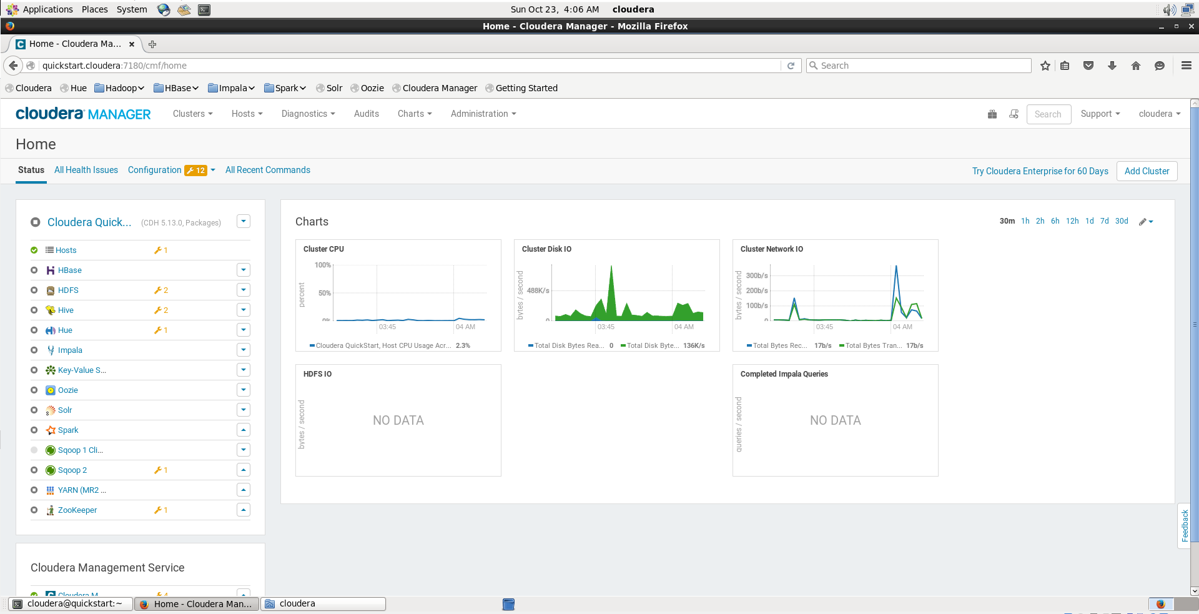Viewport: 1199px width, 614px height.
Task: Reload the page with refresh icon
Action: point(791,66)
